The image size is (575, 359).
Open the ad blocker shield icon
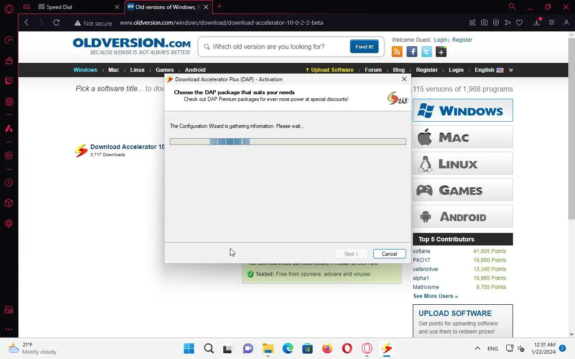tap(496, 22)
